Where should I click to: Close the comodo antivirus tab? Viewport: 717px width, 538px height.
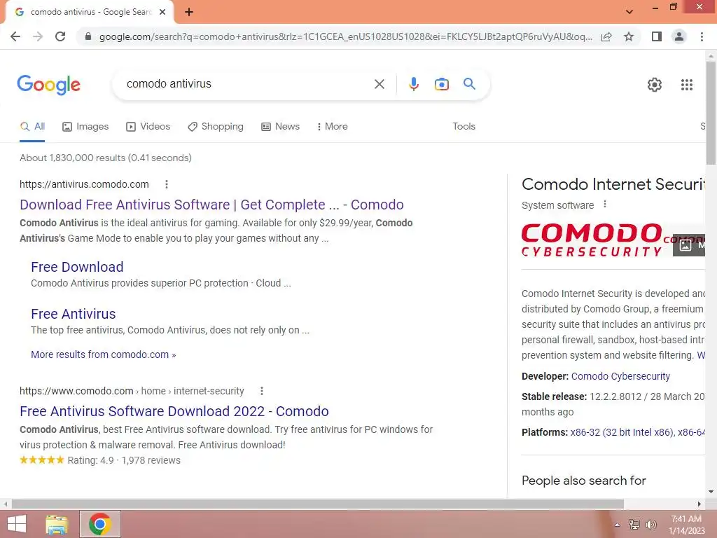pos(162,12)
